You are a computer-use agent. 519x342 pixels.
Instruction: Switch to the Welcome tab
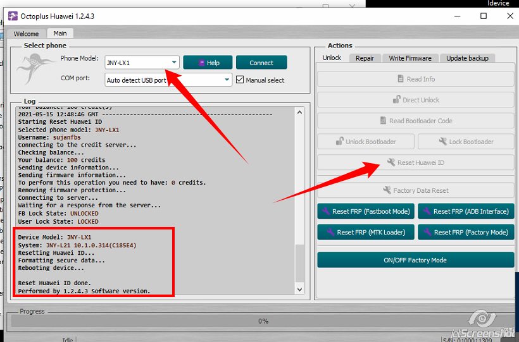(x=26, y=34)
